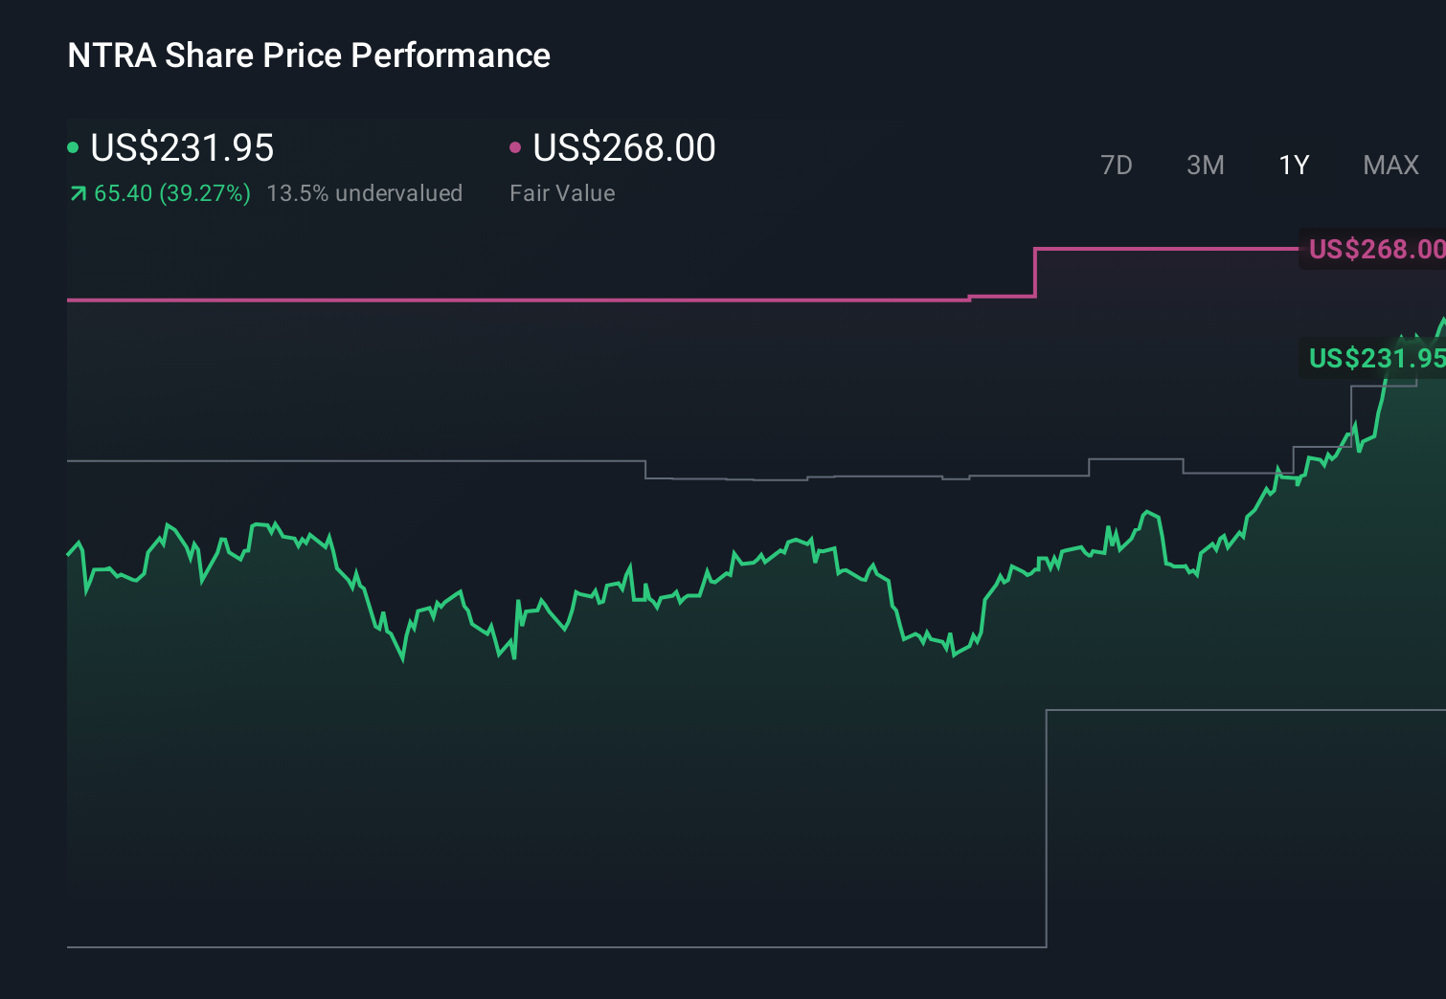Toggle off the undervalued indicator

366,192
